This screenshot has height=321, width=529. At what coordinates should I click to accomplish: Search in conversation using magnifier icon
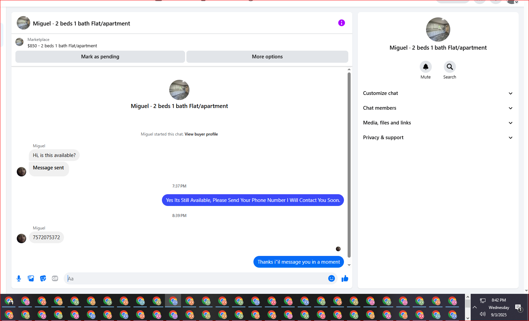(x=450, y=67)
